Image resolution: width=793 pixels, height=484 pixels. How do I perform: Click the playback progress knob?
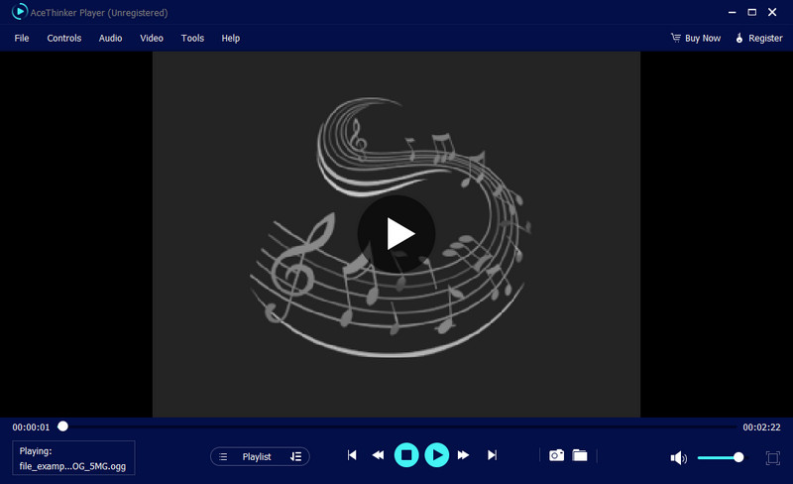coord(62,426)
